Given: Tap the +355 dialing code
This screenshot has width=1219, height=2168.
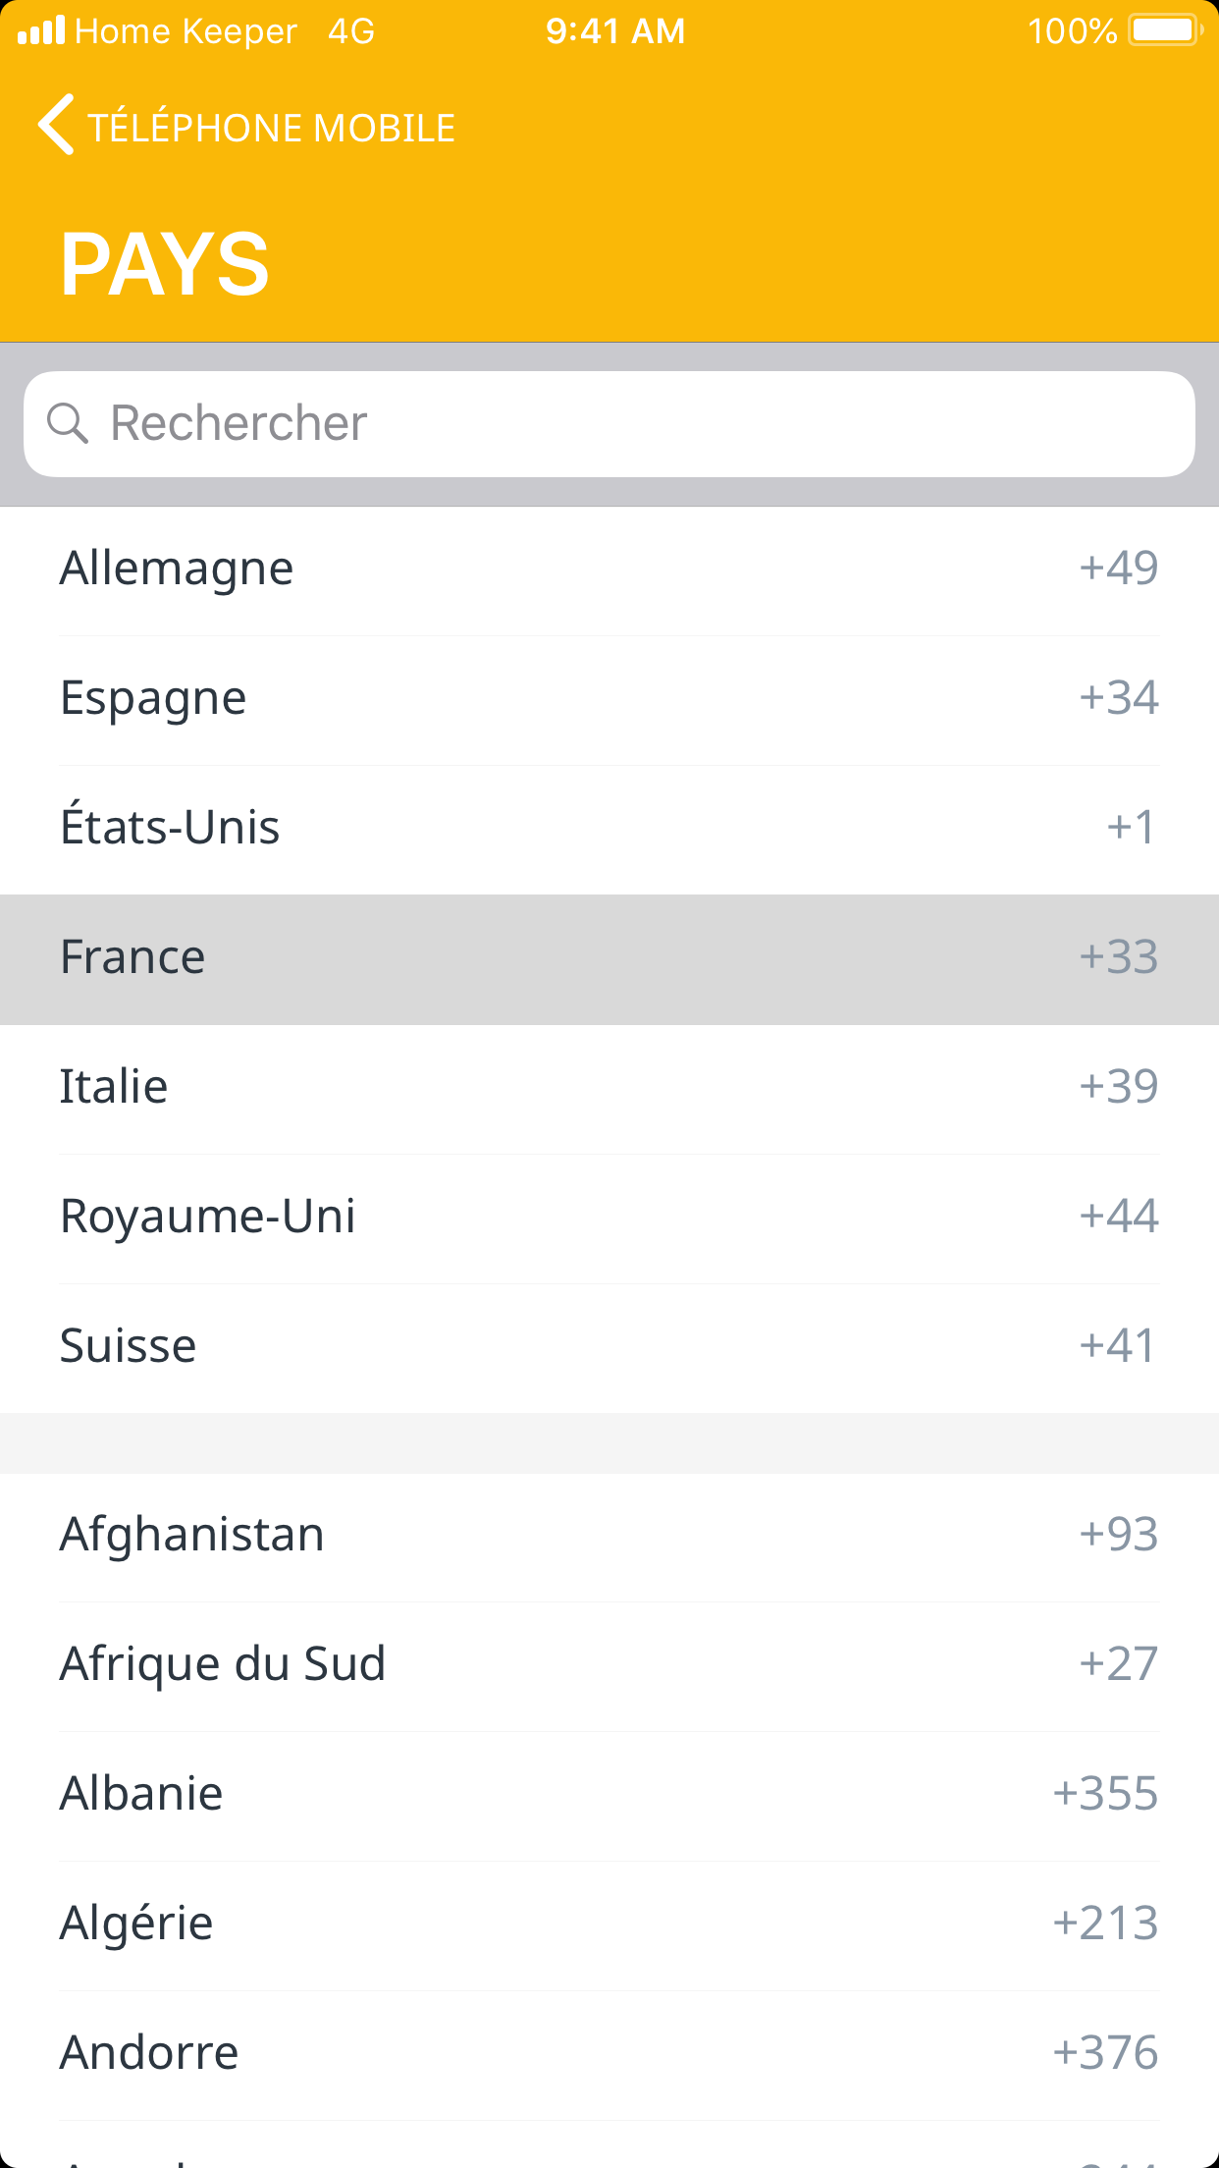Looking at the screenshot, I should coord(1105,1794).
